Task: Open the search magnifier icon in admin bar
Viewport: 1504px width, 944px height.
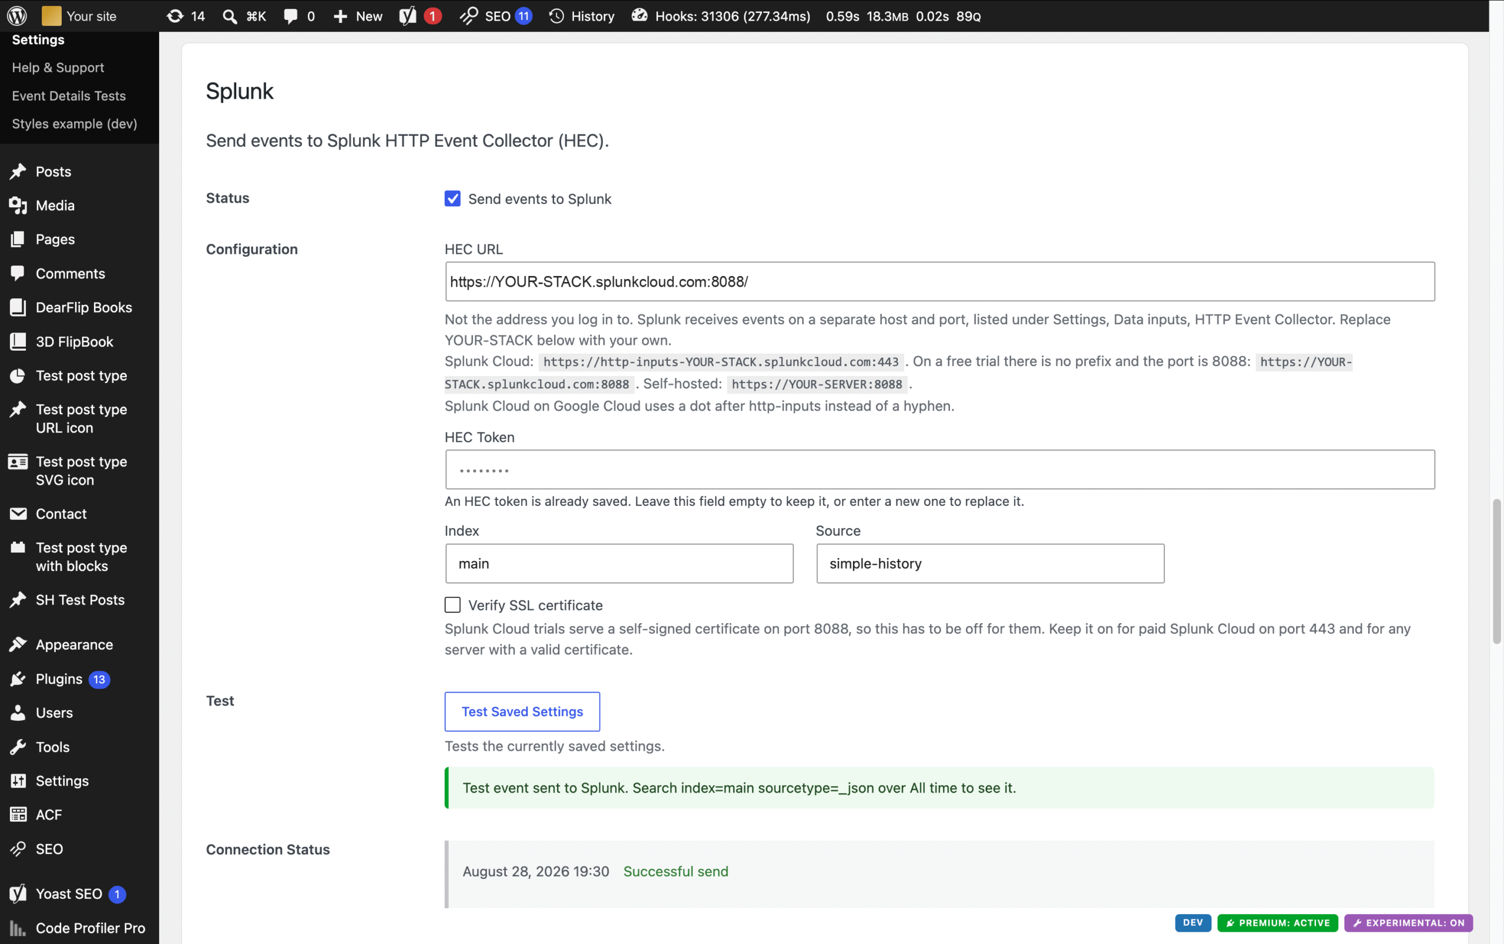Action: (x=230, y=16)
